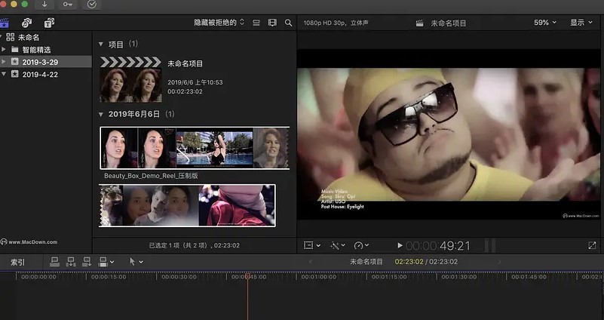Click the insert clip edit icon
The height and width of the screenshot is (320, 604).
click(x=71, y=262)
